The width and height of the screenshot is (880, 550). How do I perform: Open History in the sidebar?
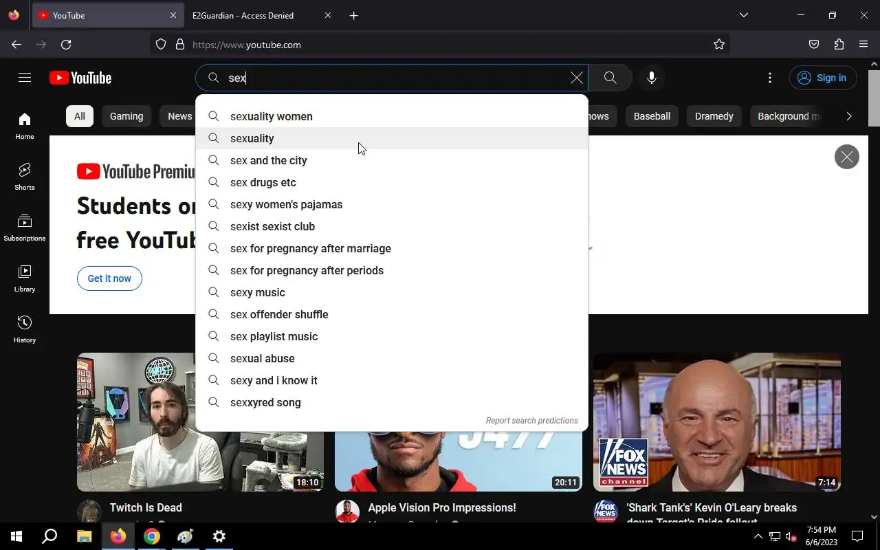[x=25, y=330]
